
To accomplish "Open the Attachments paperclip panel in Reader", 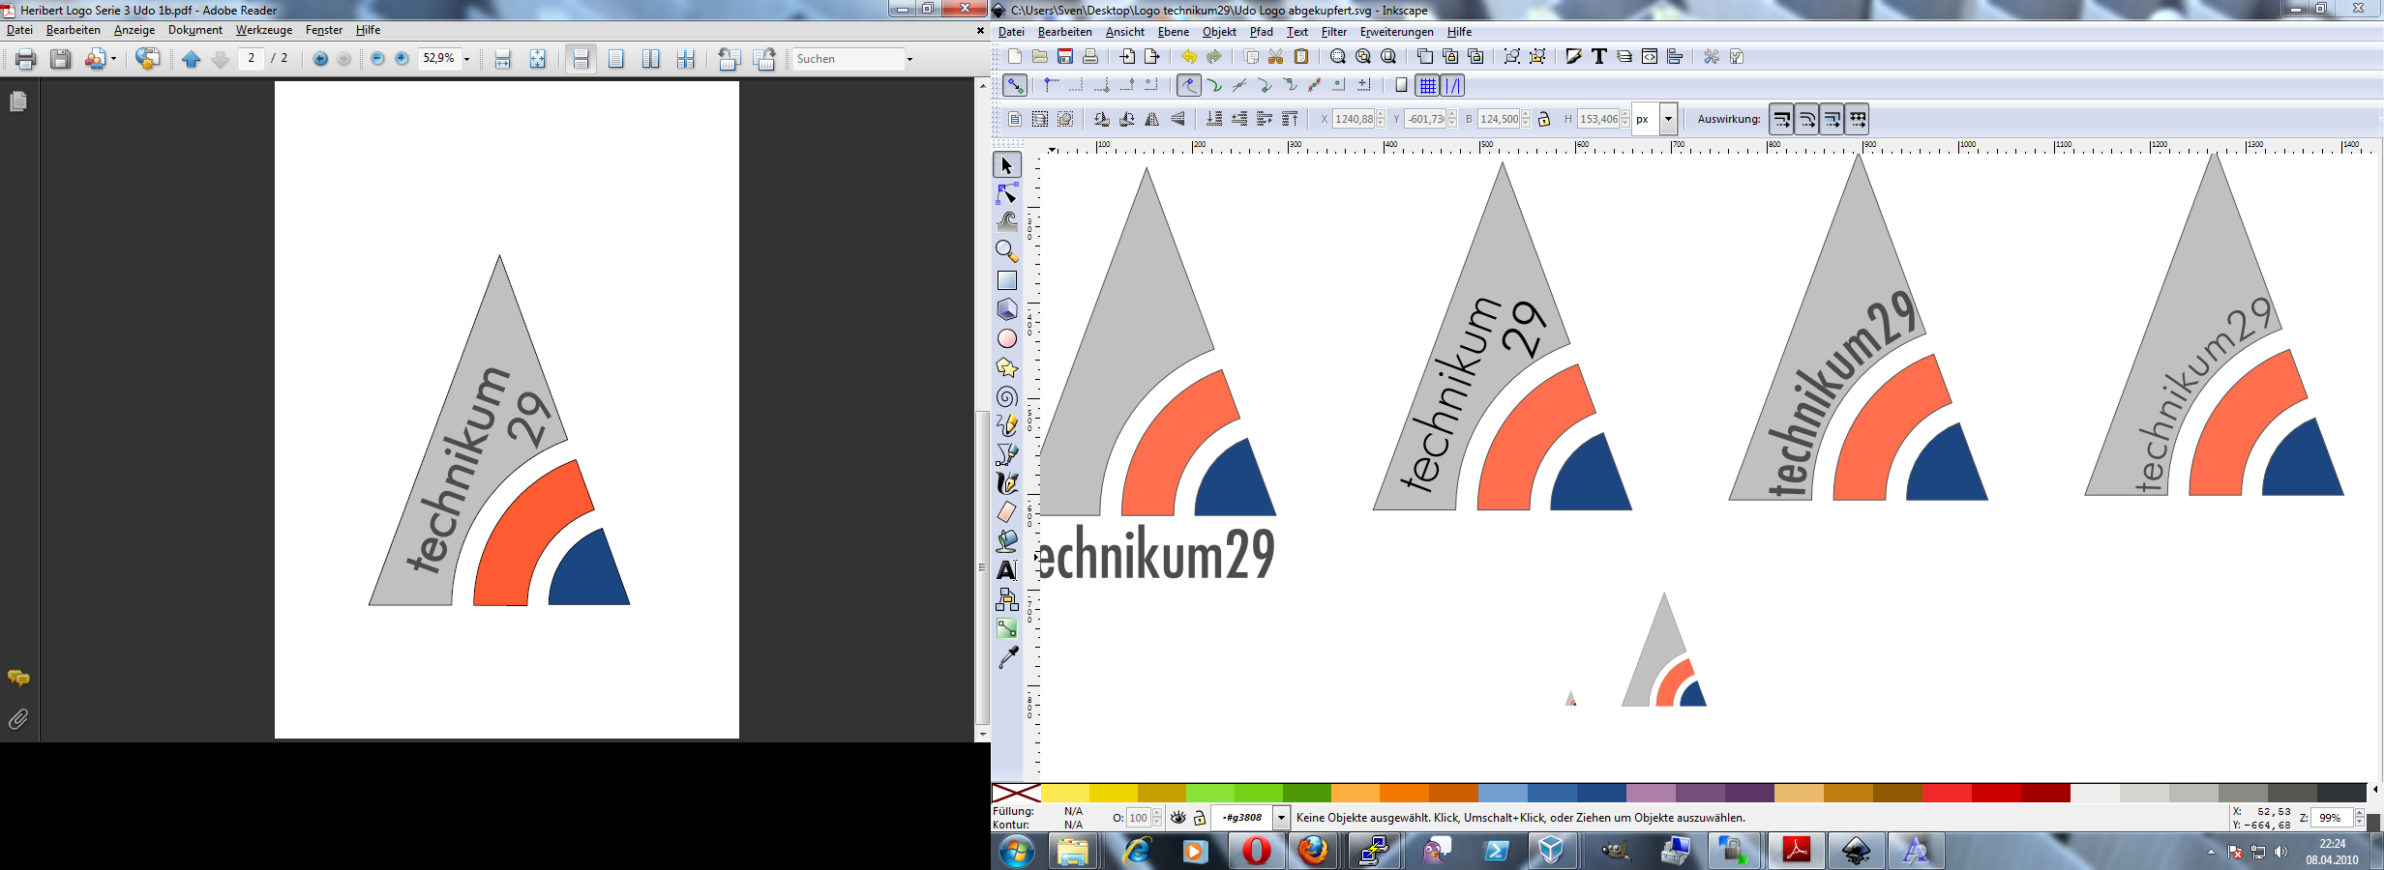I will point(18,719).
